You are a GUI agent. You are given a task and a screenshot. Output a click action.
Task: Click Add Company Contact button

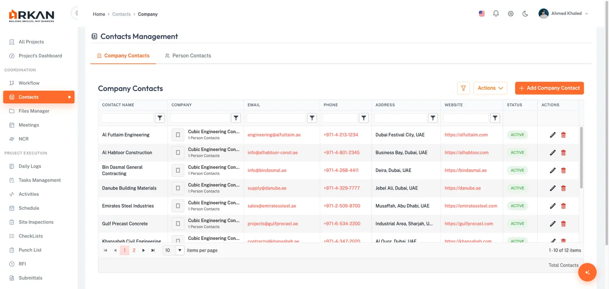click(x=549, y=88)
